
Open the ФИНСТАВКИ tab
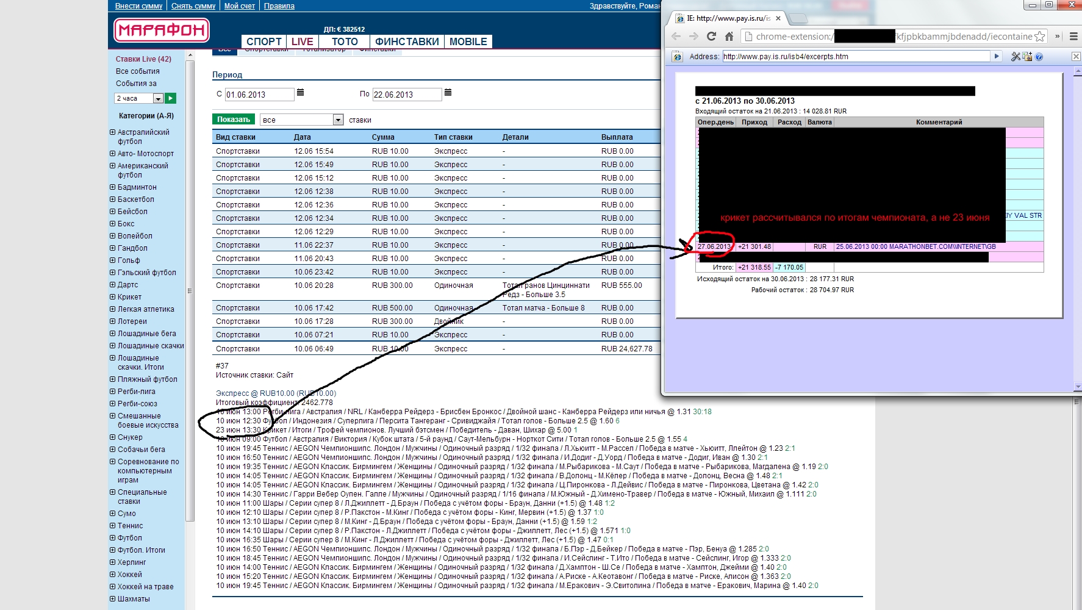(x=407, y=41)
